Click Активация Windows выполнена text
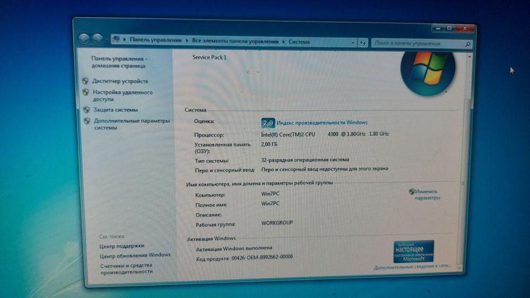 (x=234, y=249)
